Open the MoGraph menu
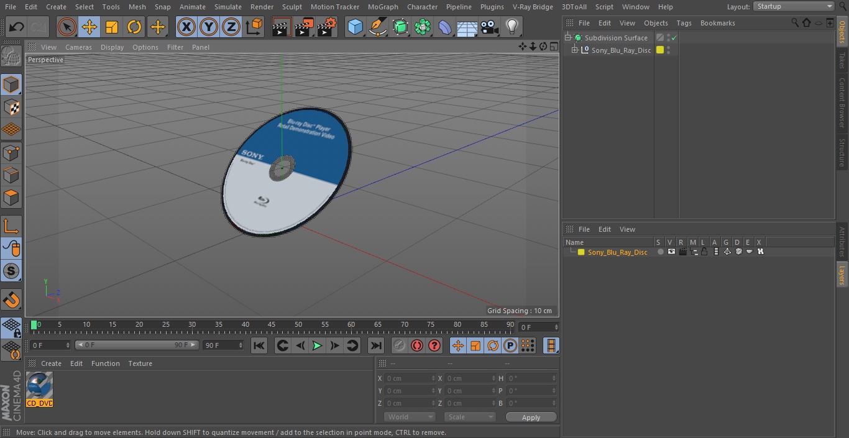Screen dimensions: 849x438 [x=383, y=7]
